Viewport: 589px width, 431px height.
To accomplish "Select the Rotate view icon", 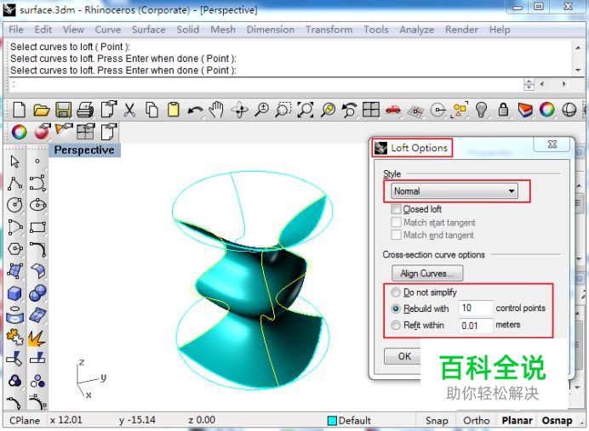I will coord(240,110).
